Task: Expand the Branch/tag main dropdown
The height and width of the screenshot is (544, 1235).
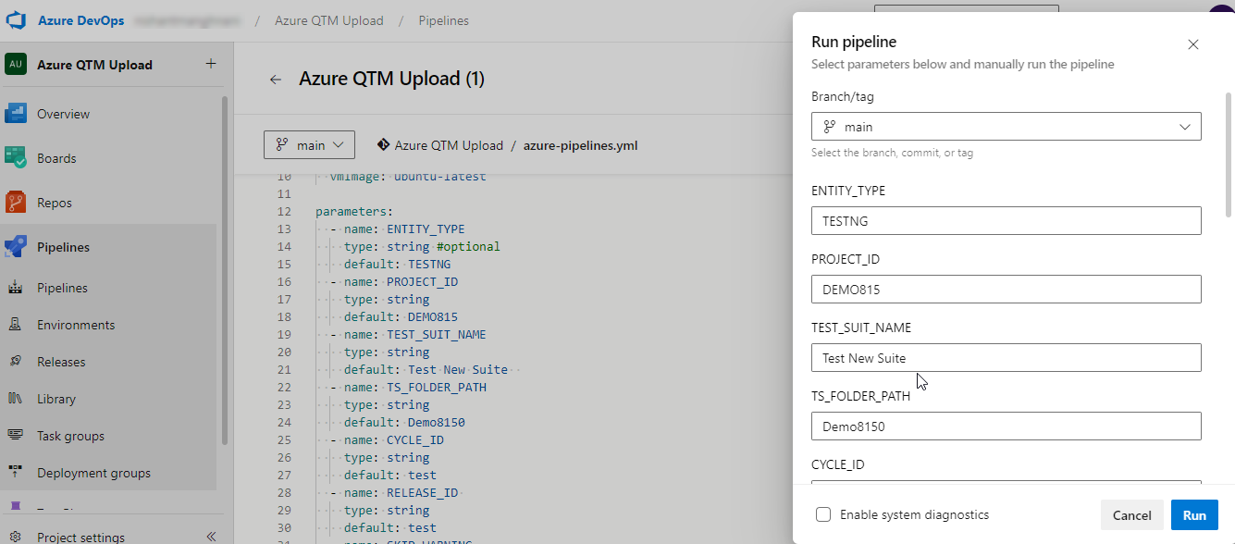Action: point(1006,127)
